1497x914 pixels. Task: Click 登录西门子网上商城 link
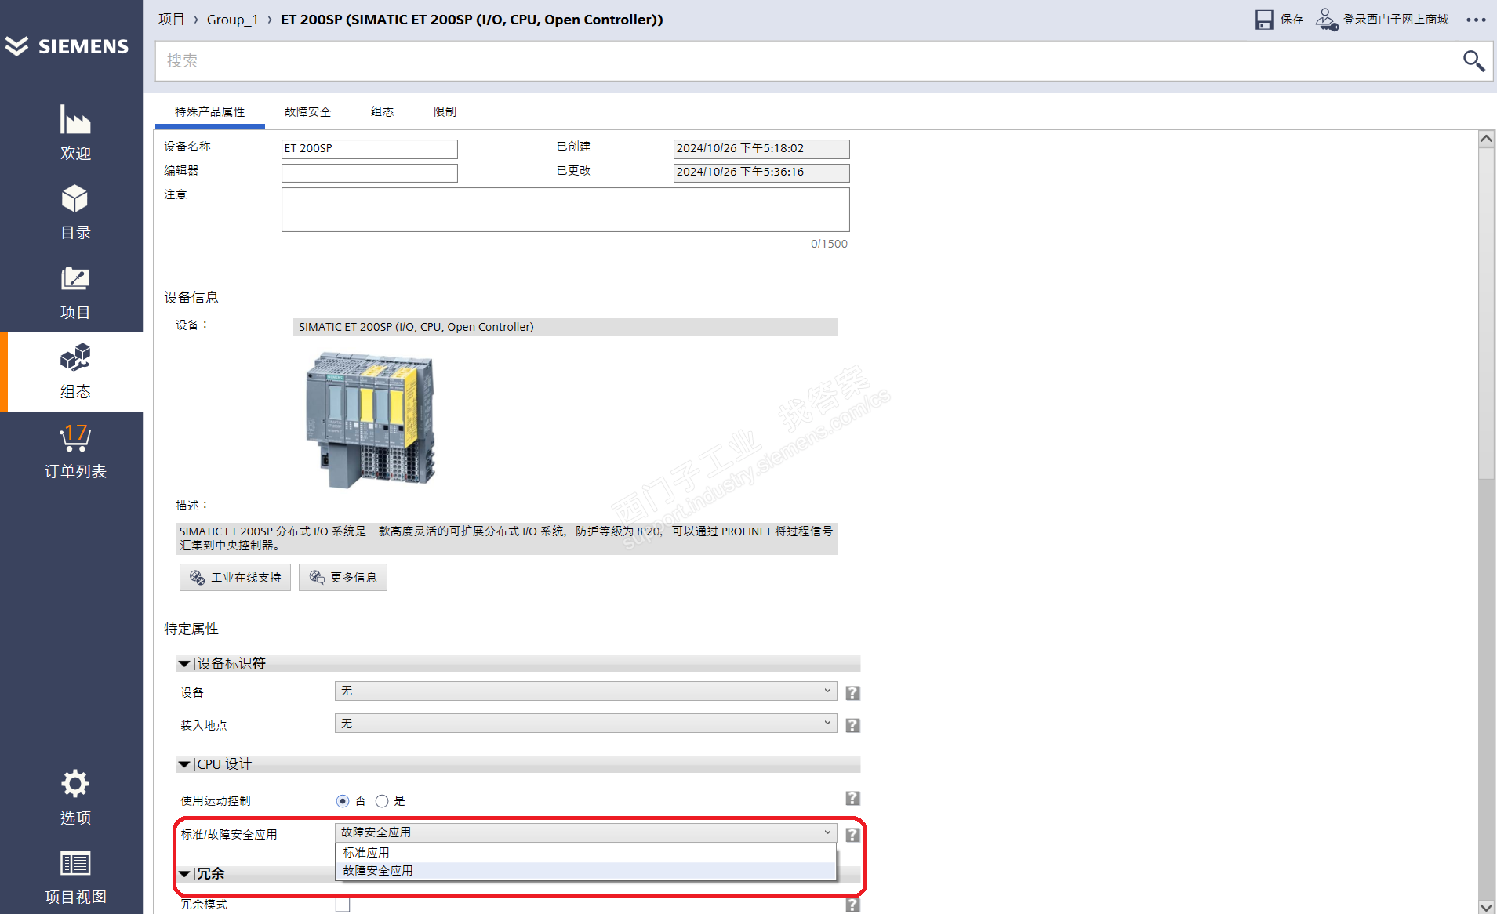pos(1396,20)
